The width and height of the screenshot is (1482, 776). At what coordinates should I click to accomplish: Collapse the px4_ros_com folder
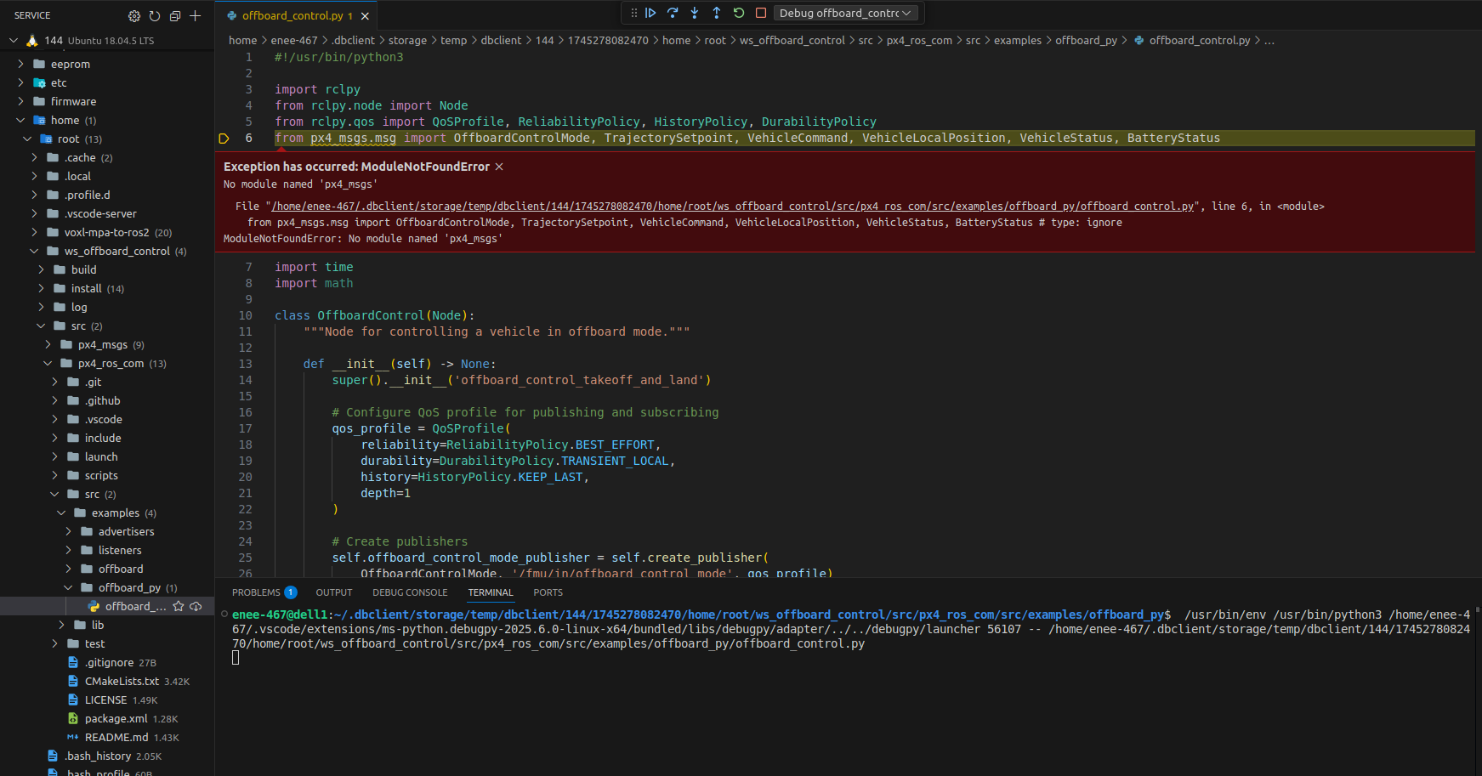pyautogui.click(x=48, y=363)
